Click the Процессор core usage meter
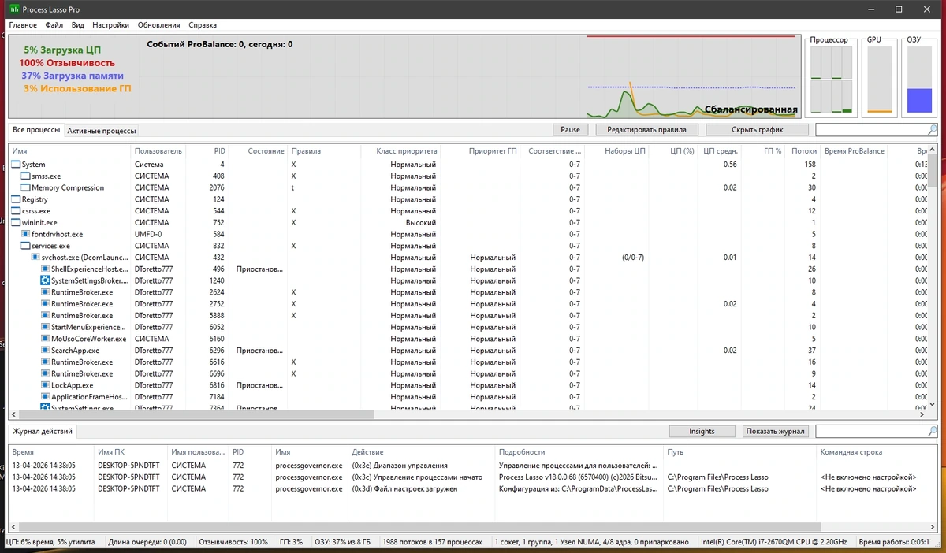Screen dimensions: 946x553 [x=830, y=79]
